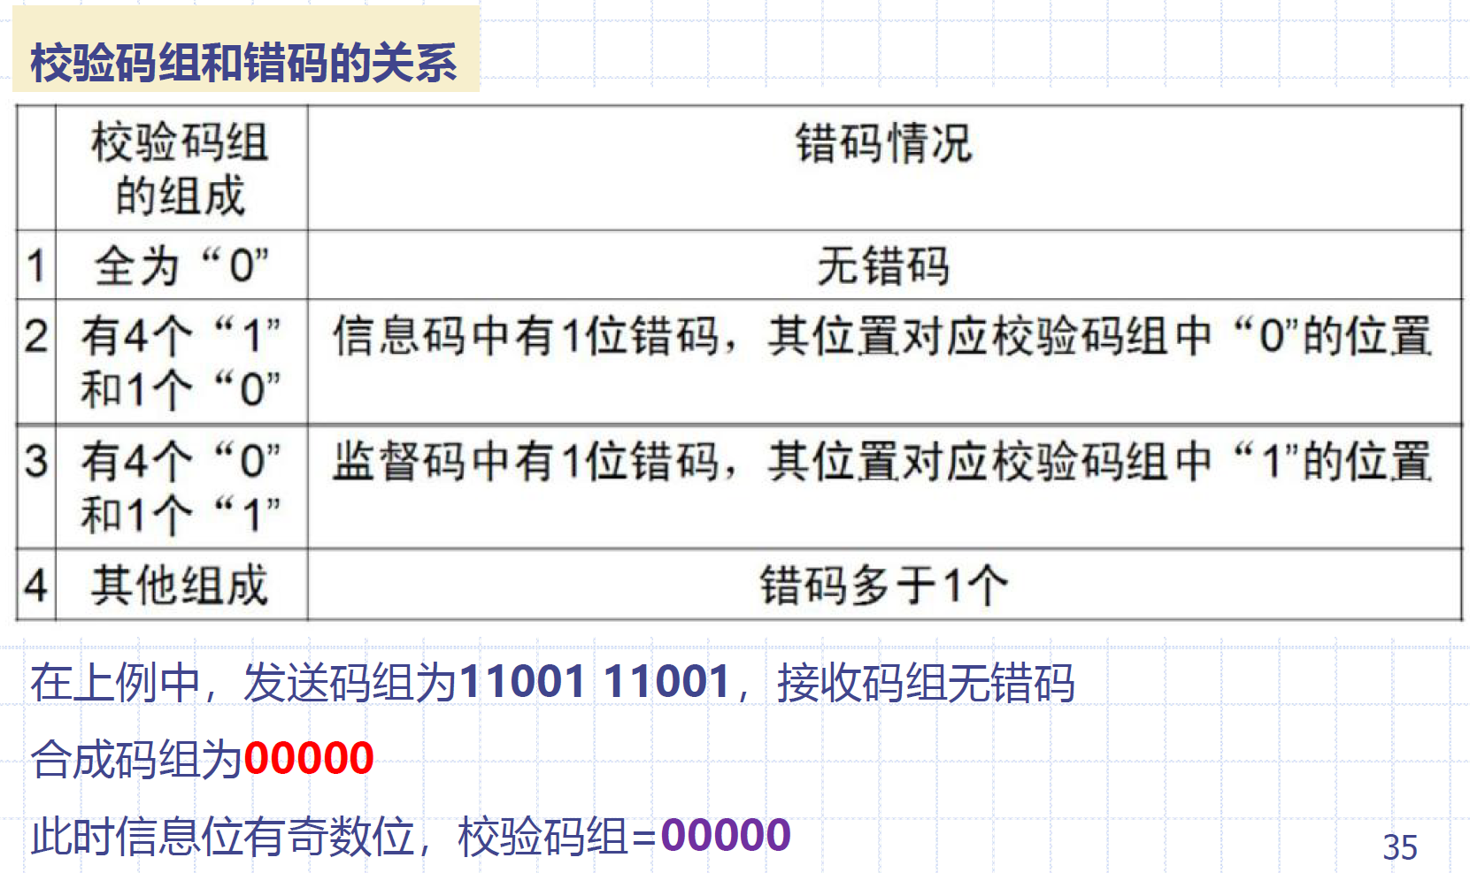Viewport: 1470px width, 873px height.
Task: Click the slide title 校验码组和错码的关系
Action: [243, 63]
